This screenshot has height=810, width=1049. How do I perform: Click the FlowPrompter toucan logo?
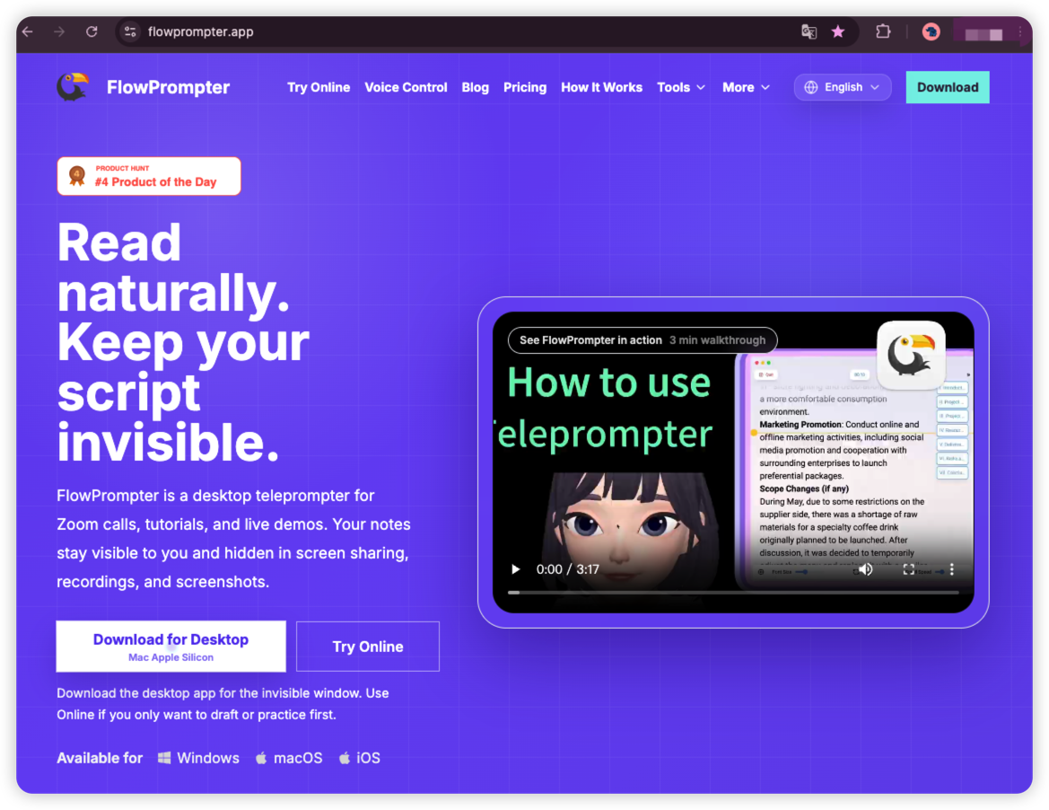pos(73,87)
